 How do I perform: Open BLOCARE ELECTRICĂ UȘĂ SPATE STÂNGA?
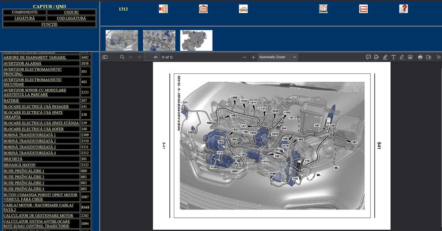tap(41, 123)
